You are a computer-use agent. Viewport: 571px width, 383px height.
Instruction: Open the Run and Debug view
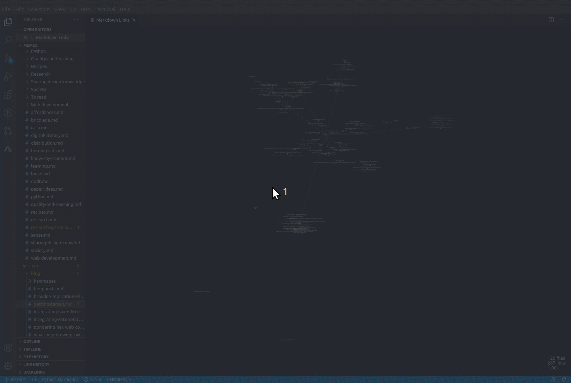click(x=8, y=76)
